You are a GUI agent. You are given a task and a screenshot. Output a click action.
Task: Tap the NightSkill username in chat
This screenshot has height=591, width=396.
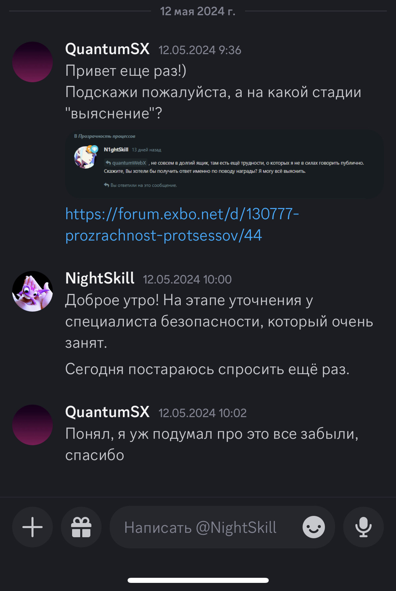pos(100,278)
